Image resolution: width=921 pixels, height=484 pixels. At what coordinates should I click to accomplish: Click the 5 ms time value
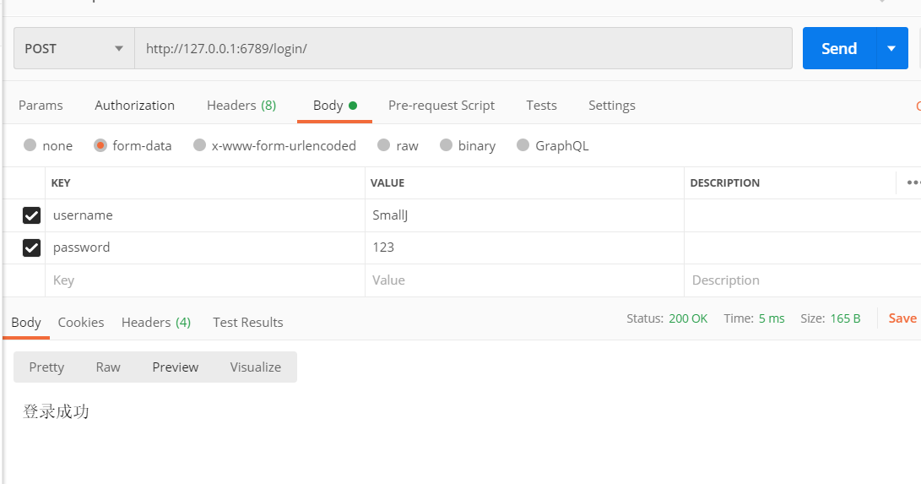772,318
